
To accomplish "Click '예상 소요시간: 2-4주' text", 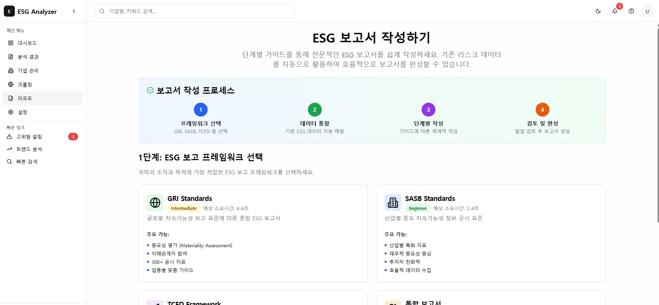I will (x=456, y=208).
